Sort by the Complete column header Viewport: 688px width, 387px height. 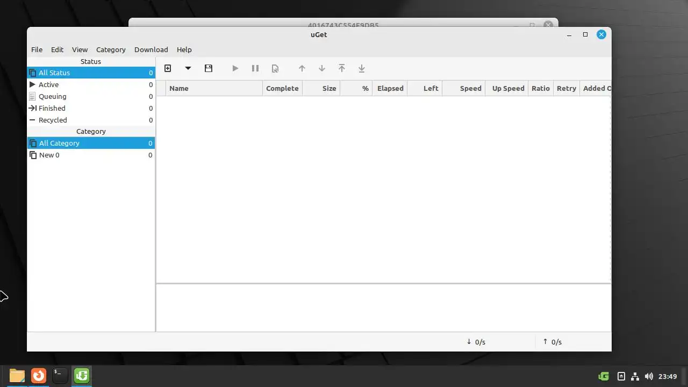pos(282,88)
